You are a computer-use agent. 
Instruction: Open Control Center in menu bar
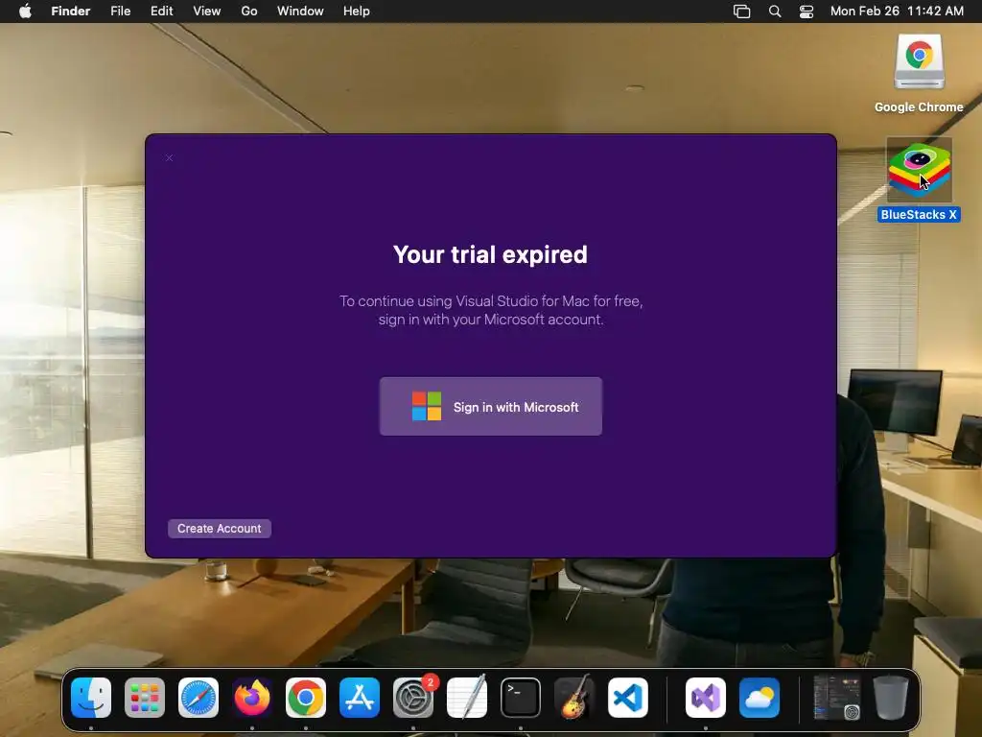coord(806,12)
